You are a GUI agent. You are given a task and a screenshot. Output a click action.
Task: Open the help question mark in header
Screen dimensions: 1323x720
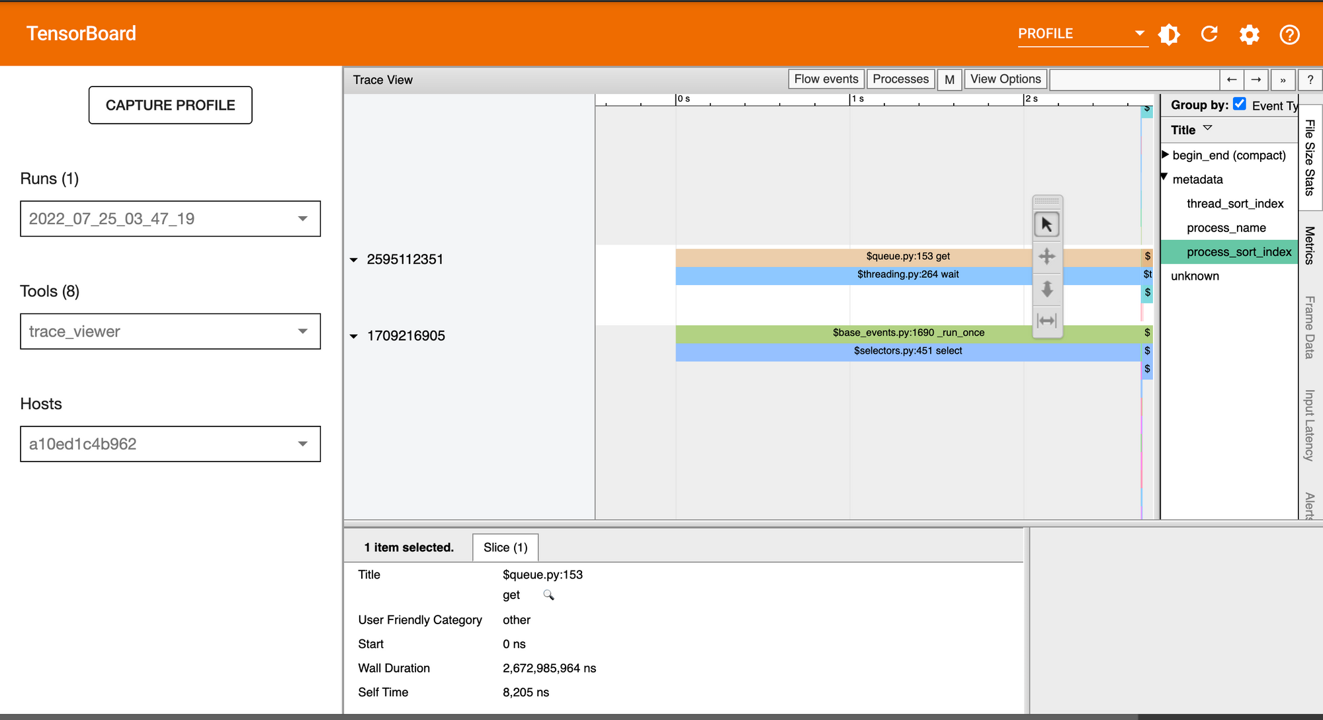click(1289, 34)
